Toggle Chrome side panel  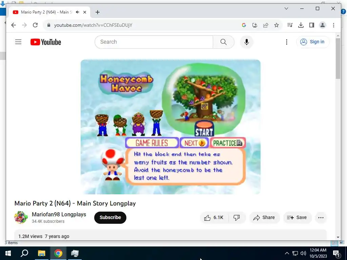312,25
